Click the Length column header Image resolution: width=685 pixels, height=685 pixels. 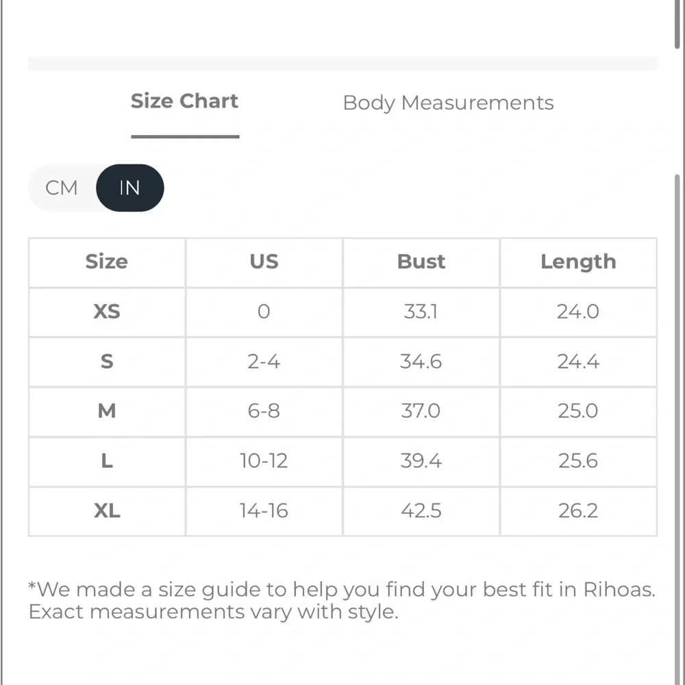[x=578, y=262]
